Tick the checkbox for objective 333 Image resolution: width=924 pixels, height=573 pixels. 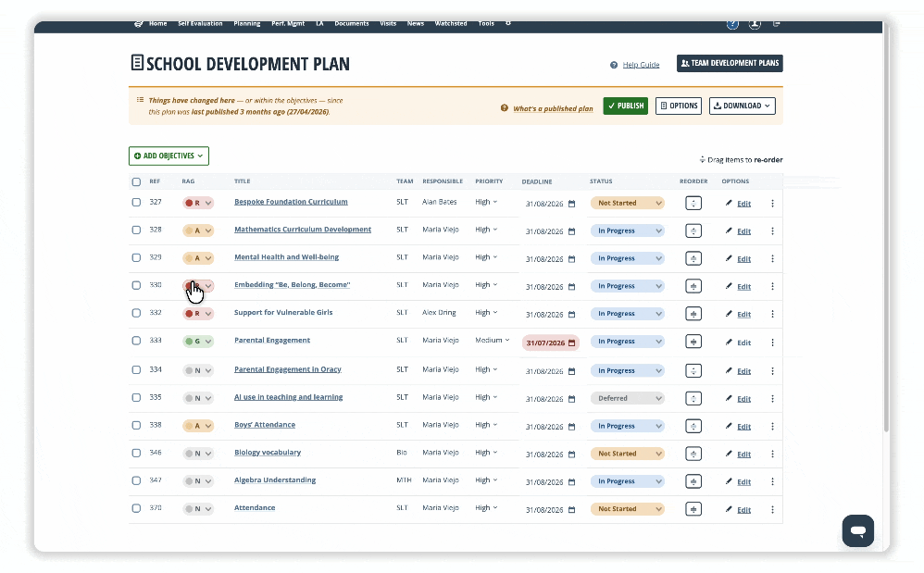(136, 341)
